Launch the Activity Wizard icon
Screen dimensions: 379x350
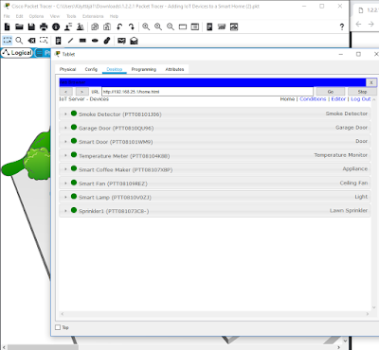click(81, 27)
